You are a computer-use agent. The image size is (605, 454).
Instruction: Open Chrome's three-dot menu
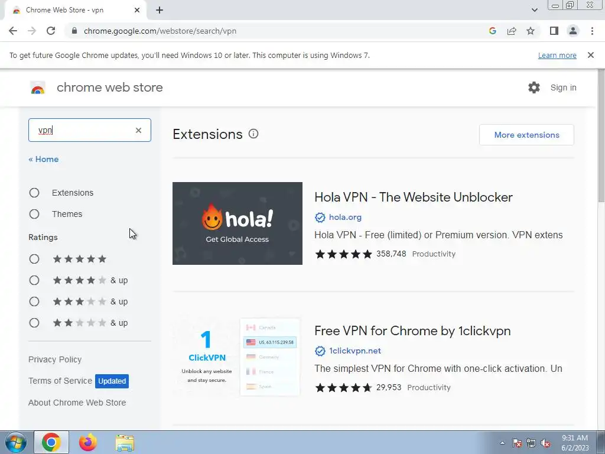pyautogui.click(x=592, y=31)
